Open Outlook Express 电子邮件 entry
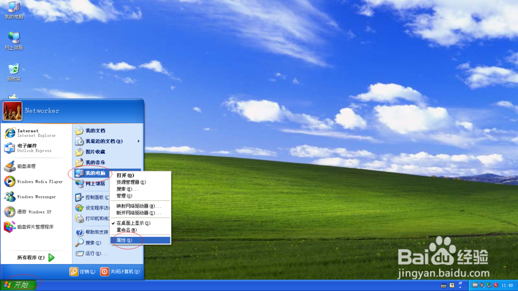This screenshot has width=518, height=291. [x=36, y=148]
